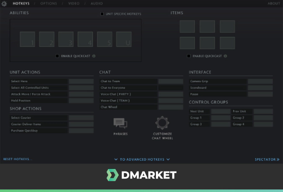283x192 pixels.
Task: Click Reset Hotkeys link
Action: (x=18, y=159)
